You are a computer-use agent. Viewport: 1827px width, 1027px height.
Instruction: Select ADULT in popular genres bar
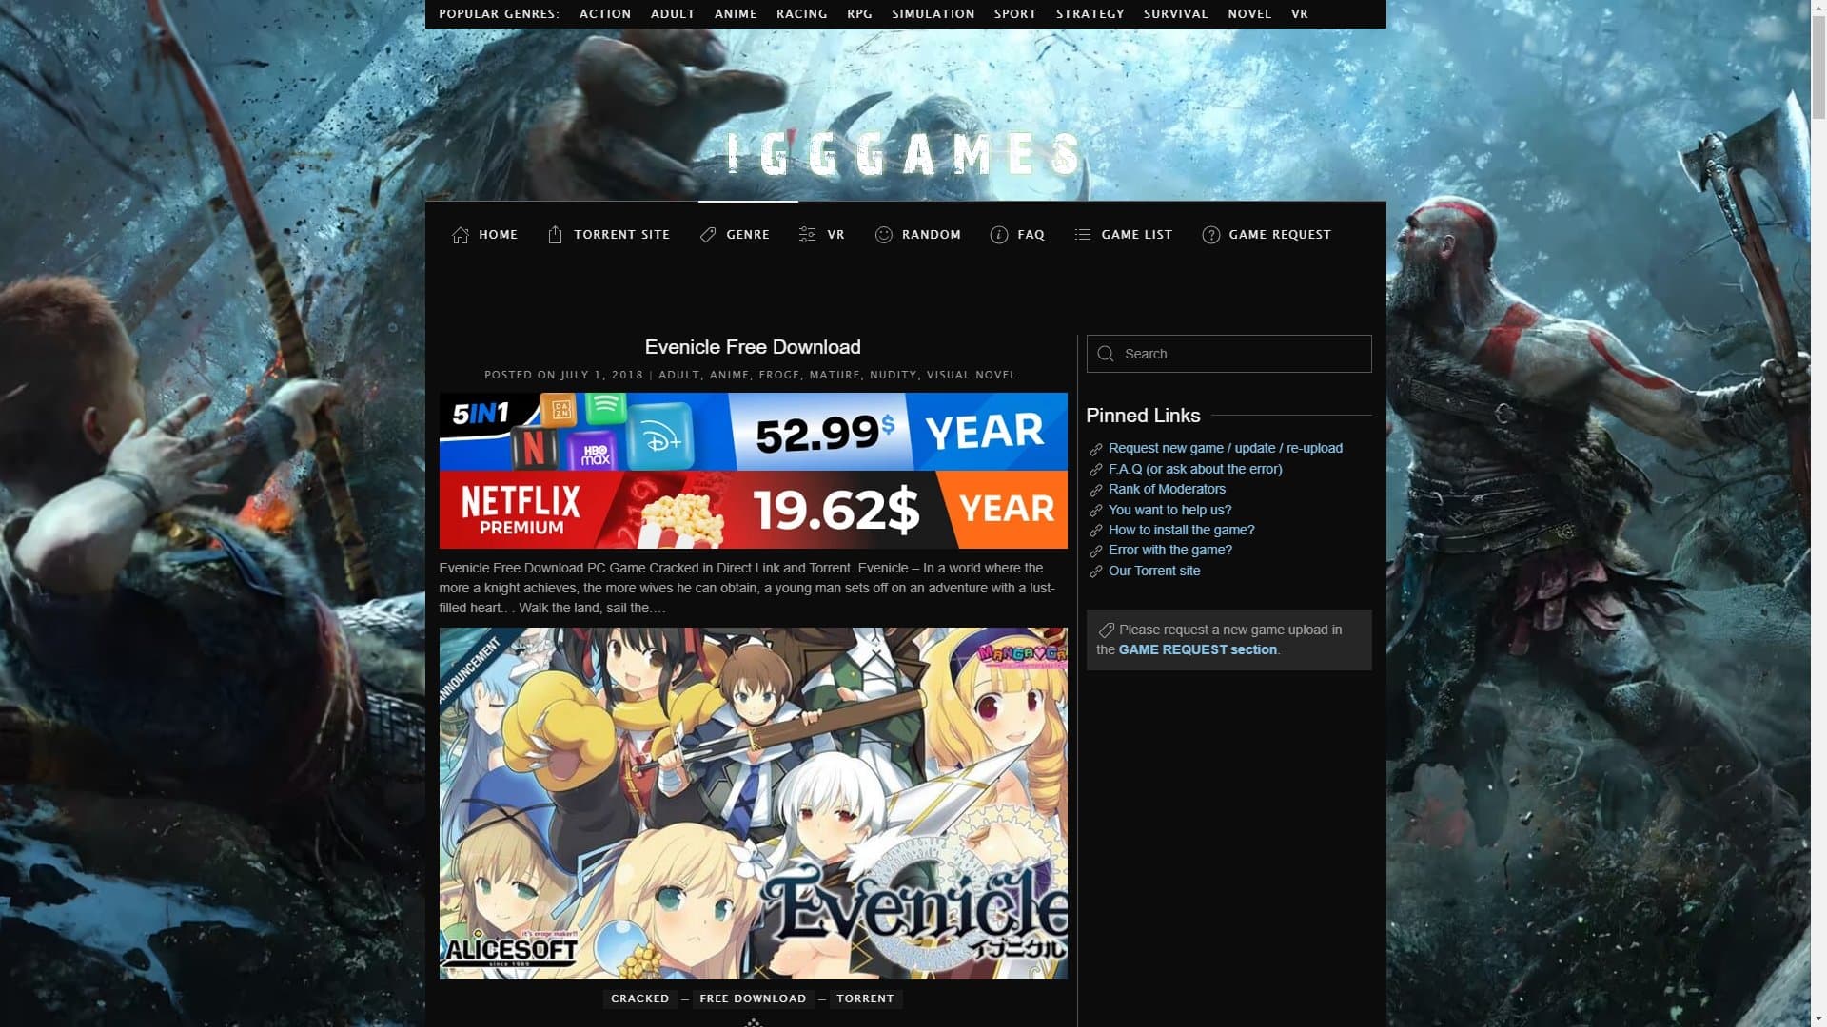pos(673,14)
